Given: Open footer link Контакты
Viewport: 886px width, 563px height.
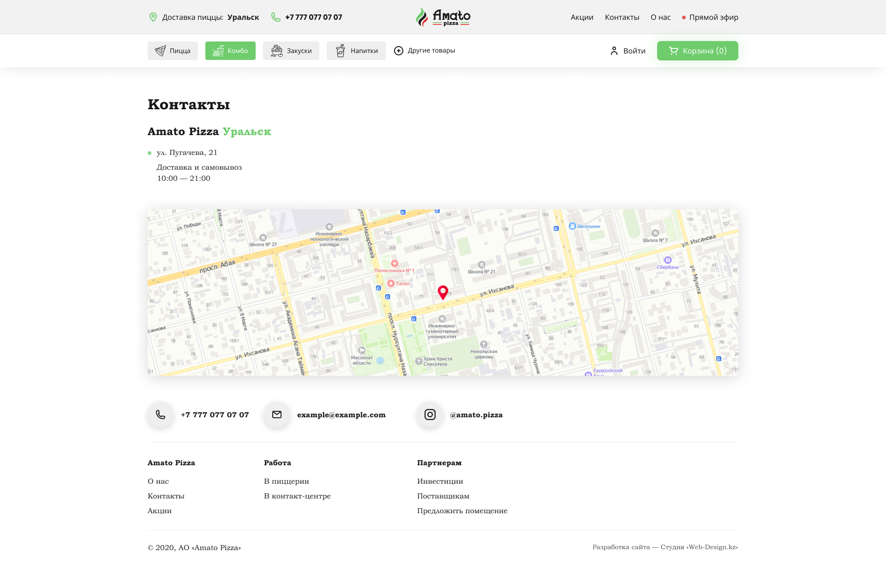Looking at the screenshot, I should (x=166, y=496).
